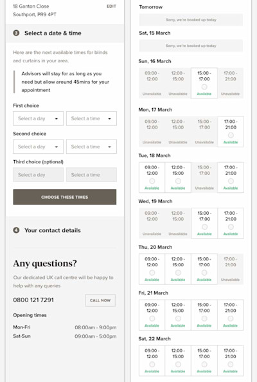
Task: Open First choice time dropdown
Action: click(91, 118)
